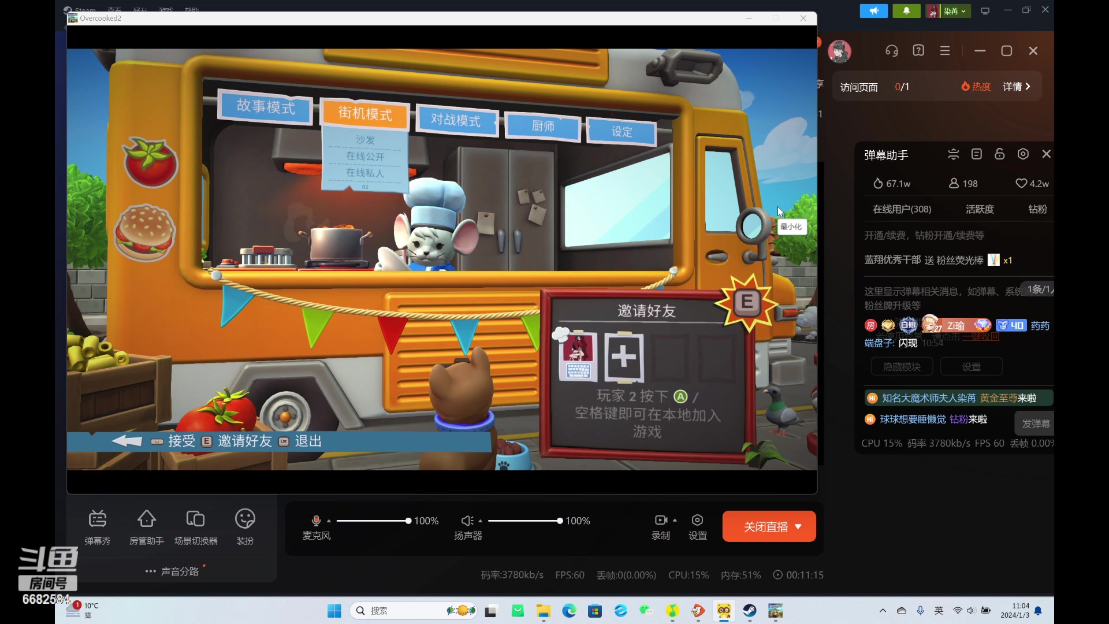
Task: Open the 场景切换器 scene switcher
Action: pyautogui.click(x=196, y=527)
